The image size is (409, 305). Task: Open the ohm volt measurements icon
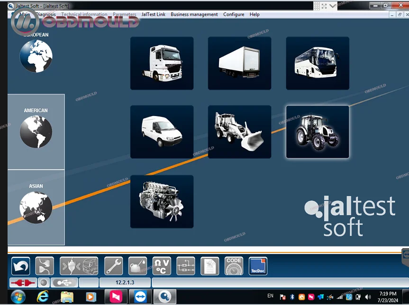(162, 266)
